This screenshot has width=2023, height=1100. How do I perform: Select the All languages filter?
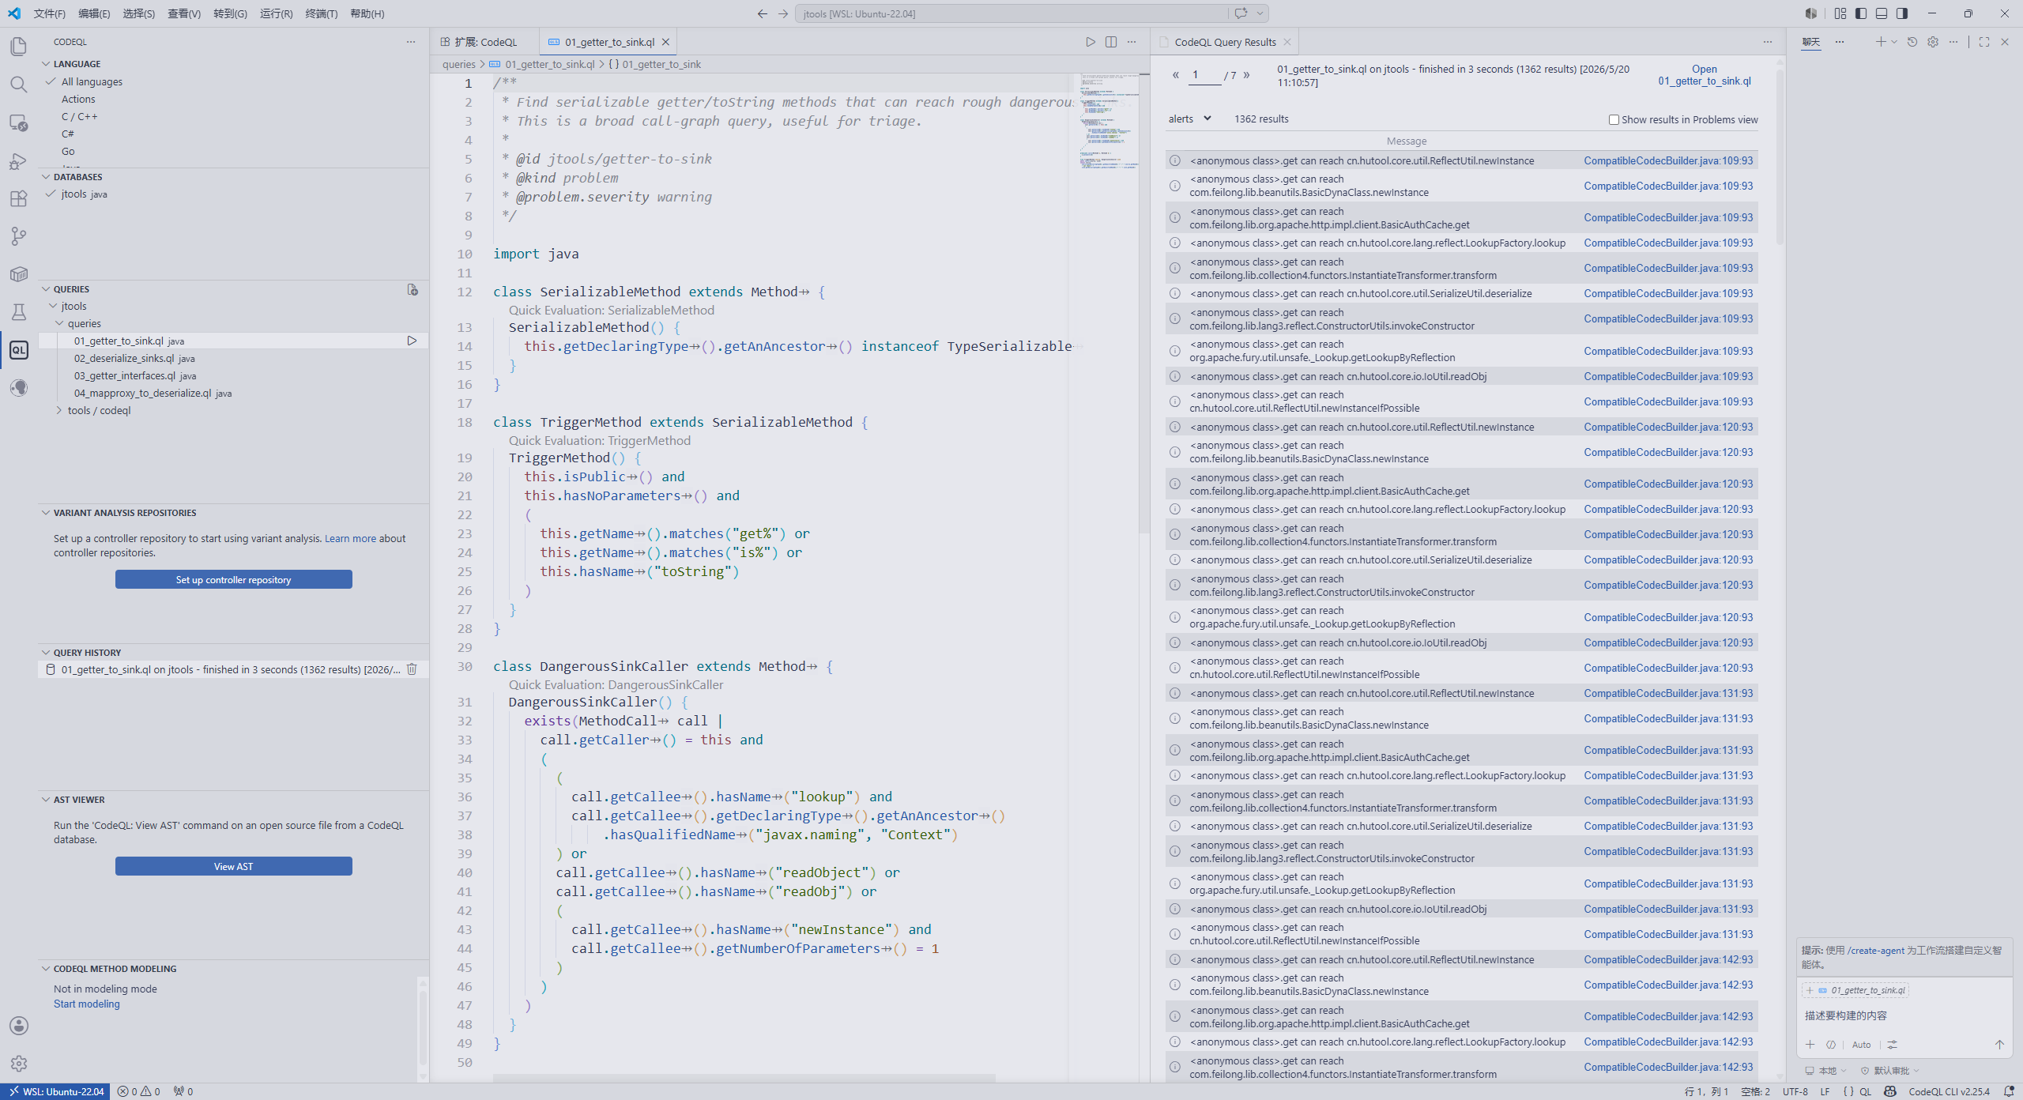92,81
